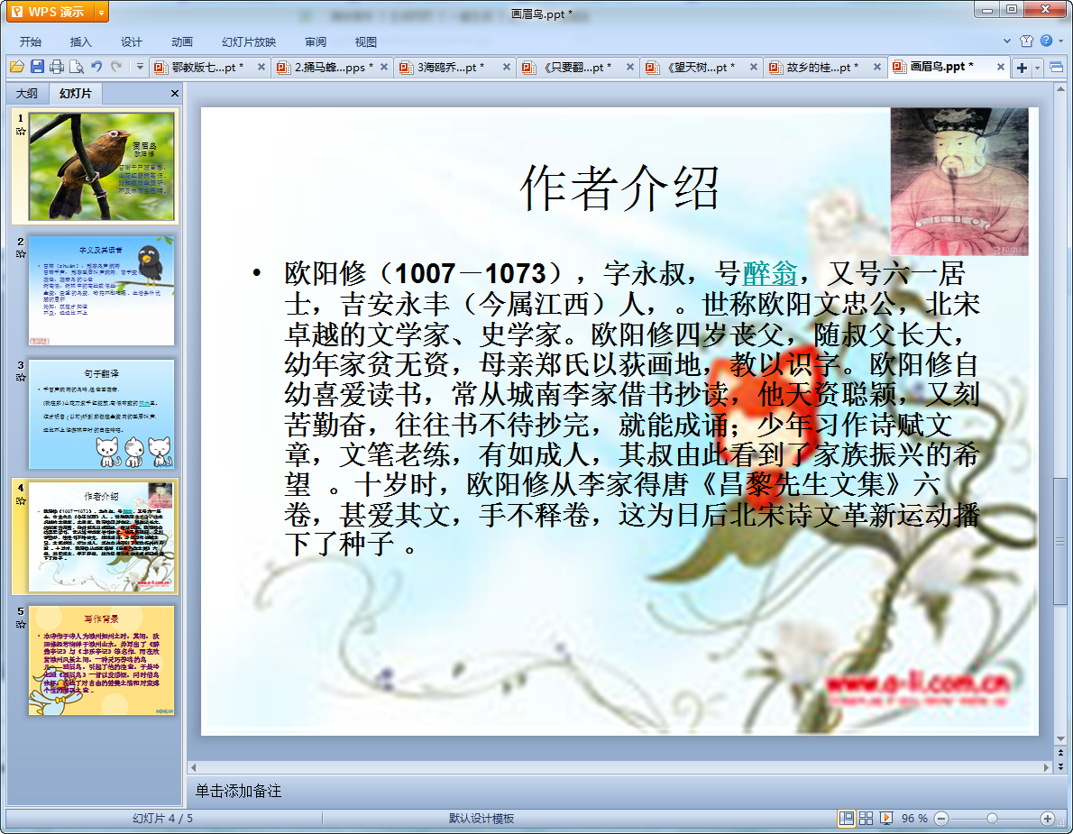Open the 审阅 ribbon tab
The width and height of the screenshot is (1073, 834).
click(x=316, y=41)
